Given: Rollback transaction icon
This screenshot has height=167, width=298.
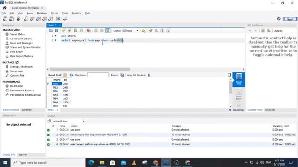Looking at the screenshot, I should pos(102,31).
